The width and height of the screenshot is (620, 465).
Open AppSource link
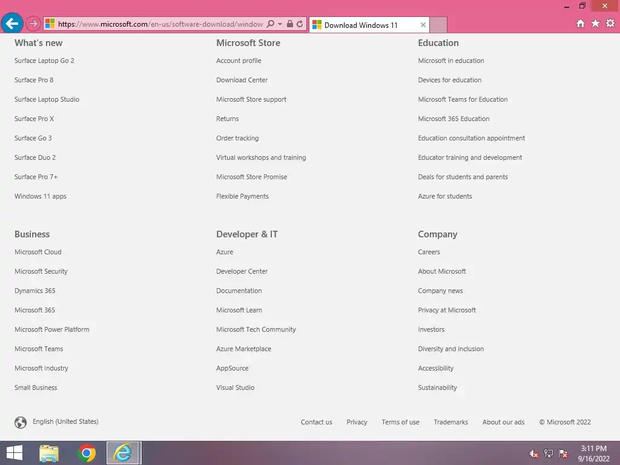(232, 368)
